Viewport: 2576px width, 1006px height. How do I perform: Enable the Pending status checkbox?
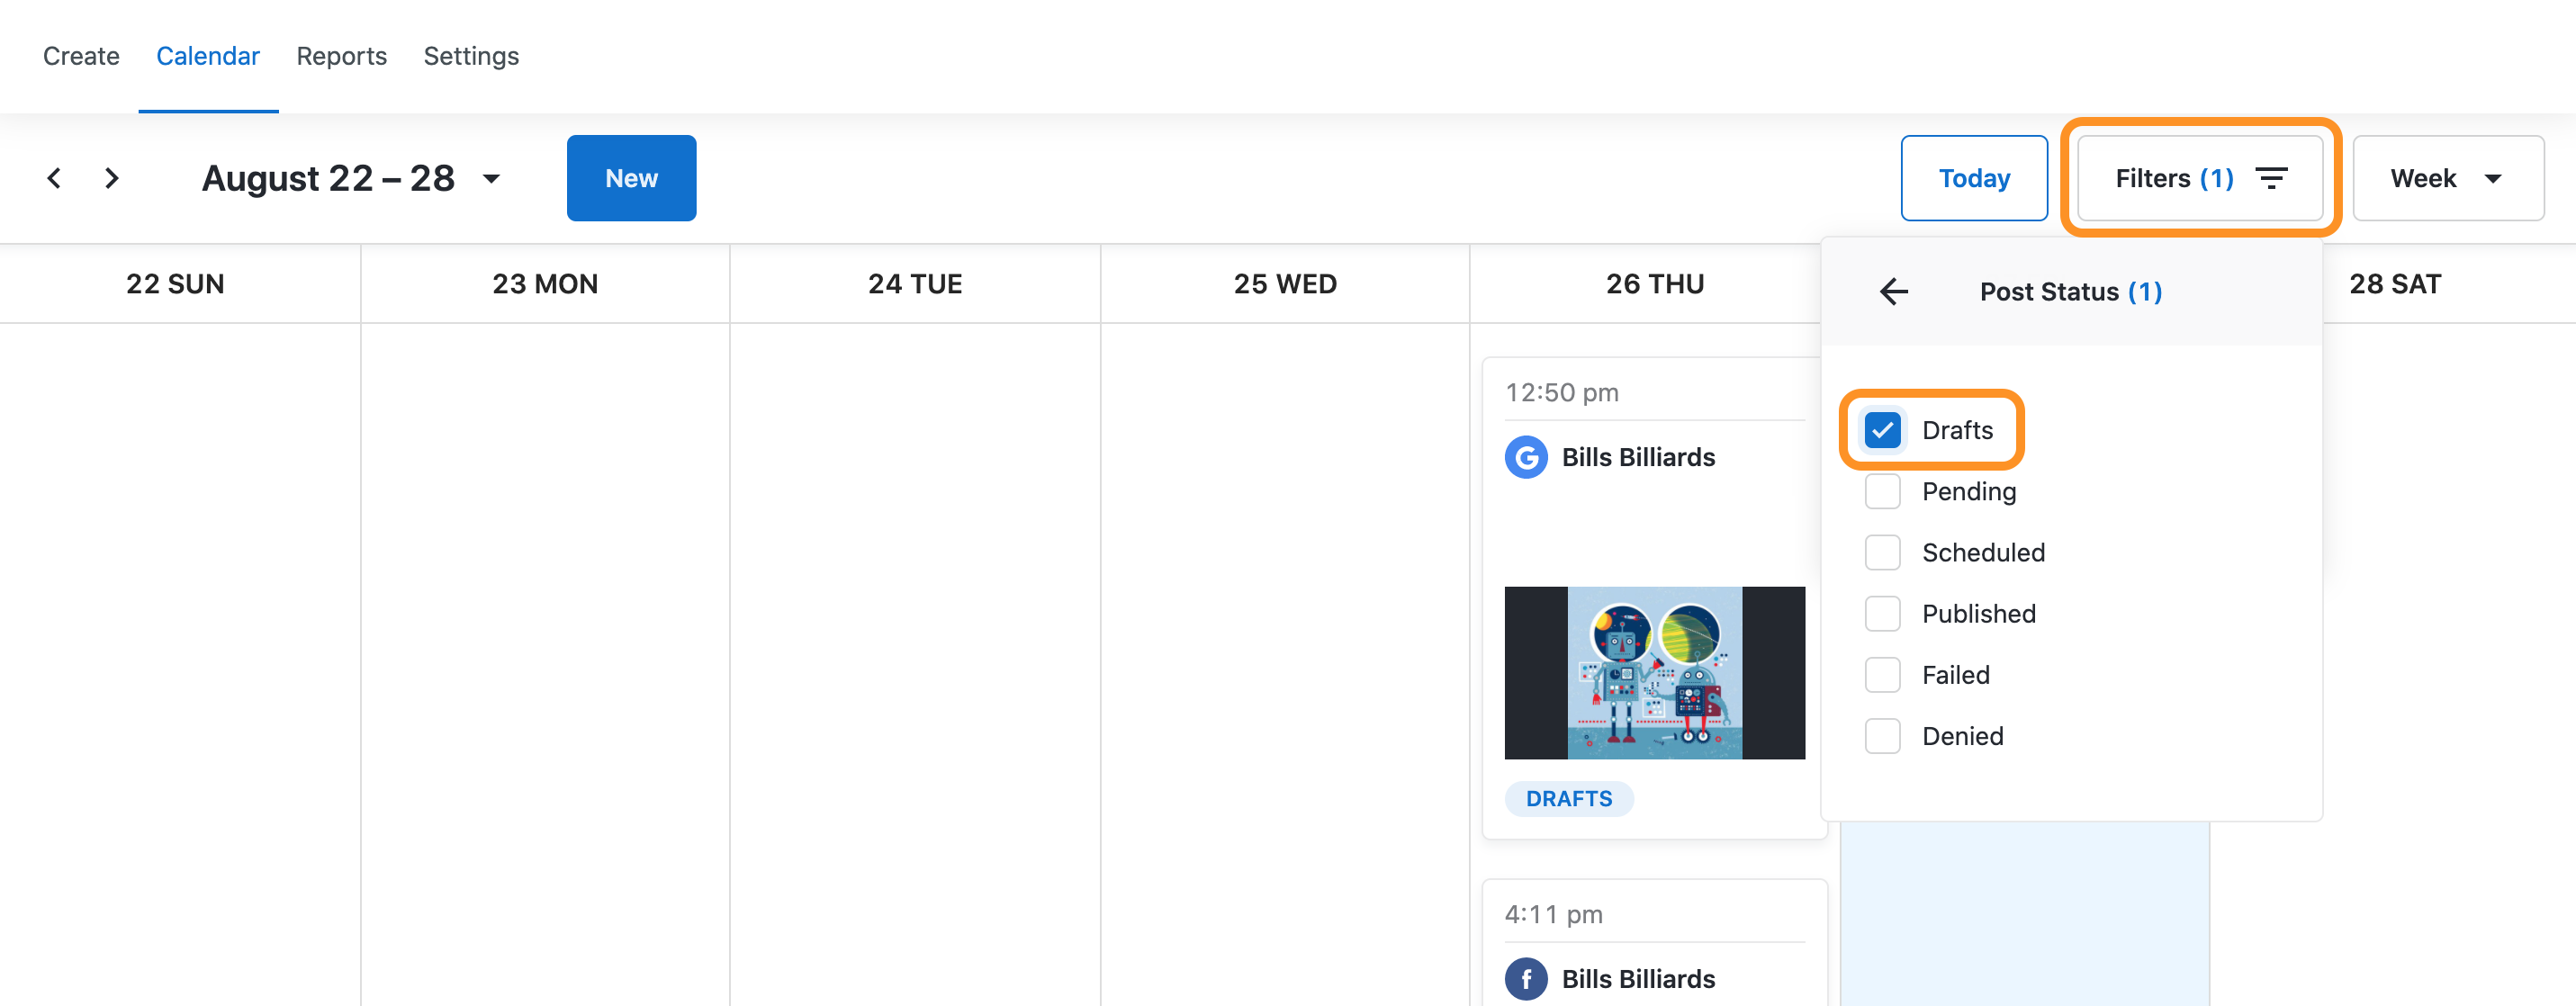pyautogui.click(x=1883, y=491)
